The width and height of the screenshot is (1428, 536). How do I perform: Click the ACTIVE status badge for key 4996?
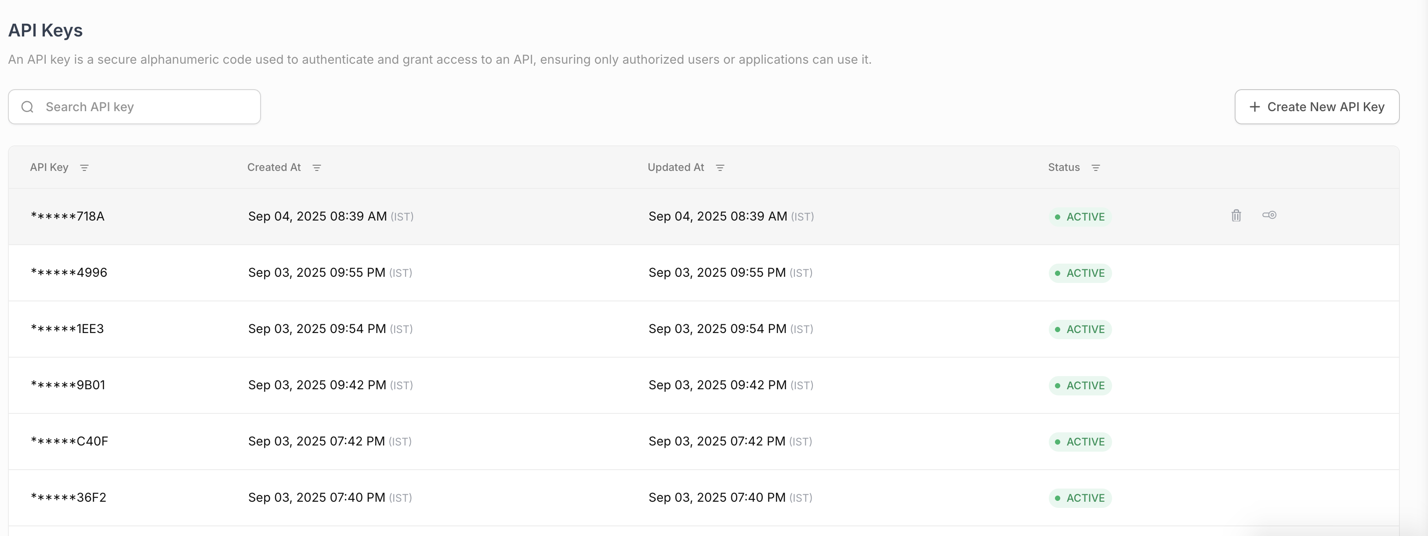pos(1079,273)
